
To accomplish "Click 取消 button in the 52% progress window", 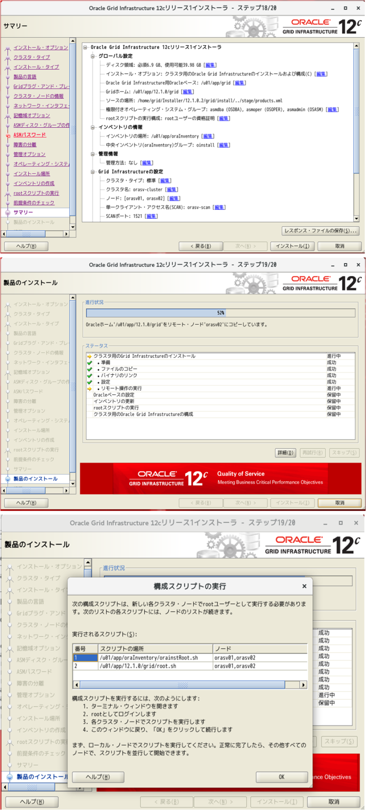I will [339, 503].
